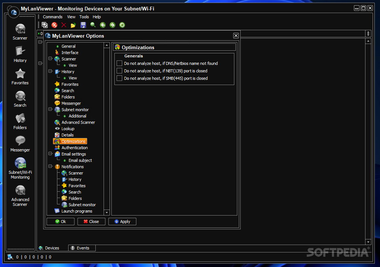380x267 pixels.
Task: Open History view in left sidebar
Action: [20, 54]
